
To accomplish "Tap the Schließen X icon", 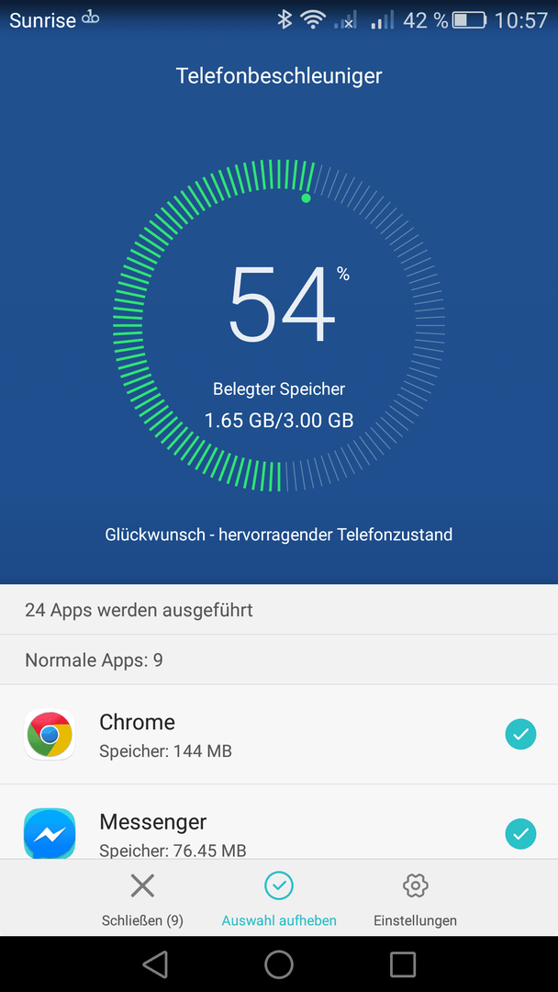I will (x=142, y=885).
